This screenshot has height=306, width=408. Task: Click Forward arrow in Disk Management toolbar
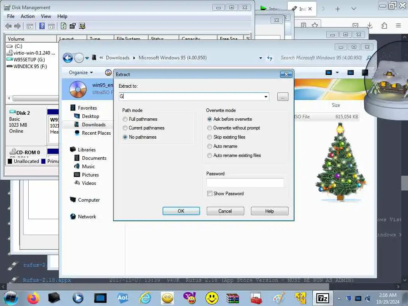(18, 26)
